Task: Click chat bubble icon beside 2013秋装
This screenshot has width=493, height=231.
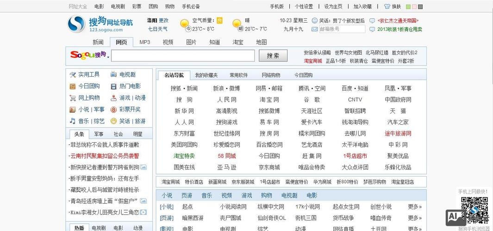Action: coord(372,29)
